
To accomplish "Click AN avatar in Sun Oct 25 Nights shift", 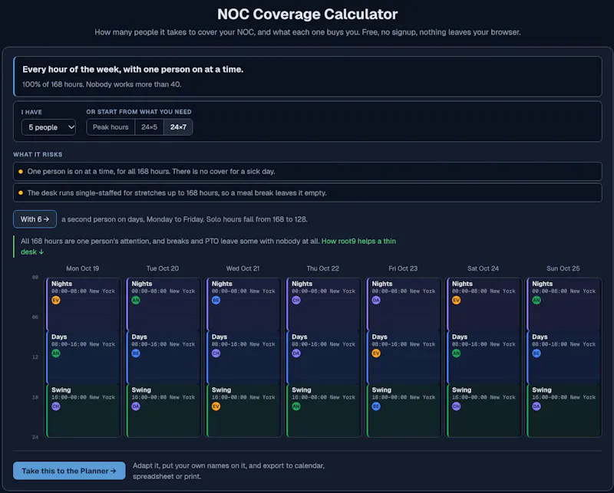I will [536, 300].
